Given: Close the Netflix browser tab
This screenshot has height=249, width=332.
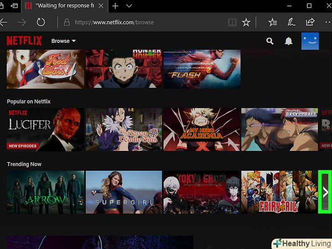Looking at the screenshot, I should pos(101,6).
